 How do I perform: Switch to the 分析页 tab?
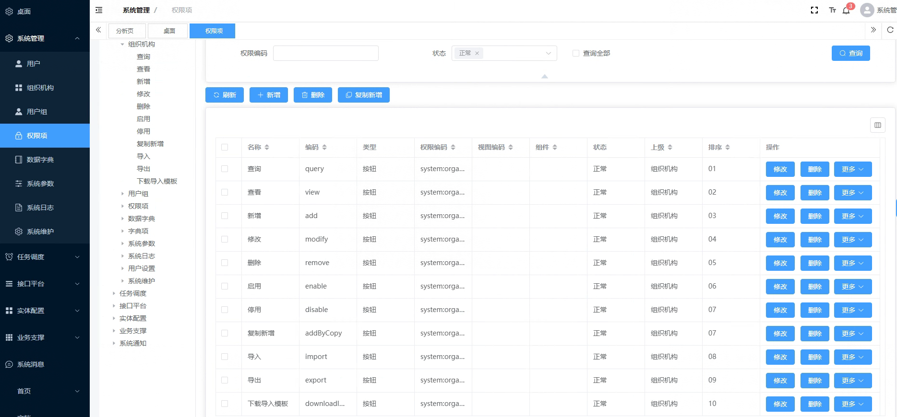pyautogui.click(x=128, y=31)
